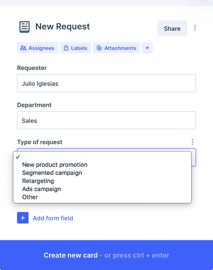The height and width of the screenshot is (270, 213).
Task: Click the Share button
Action: [172, 28]
